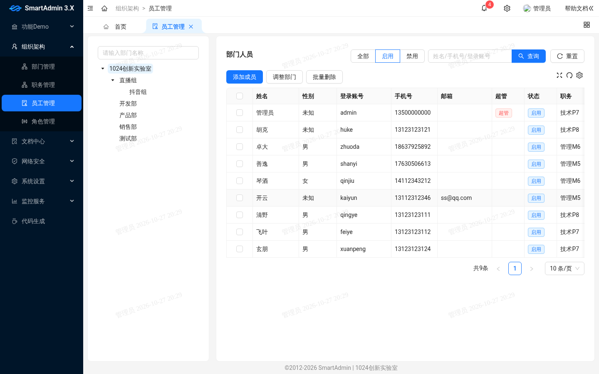The width and height of the screenshot is (599, 374).
Task: Click the 调整部门 button
Action: click(x=285, y=77)
